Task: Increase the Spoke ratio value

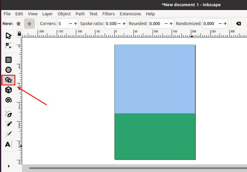Action: (124, 24)
